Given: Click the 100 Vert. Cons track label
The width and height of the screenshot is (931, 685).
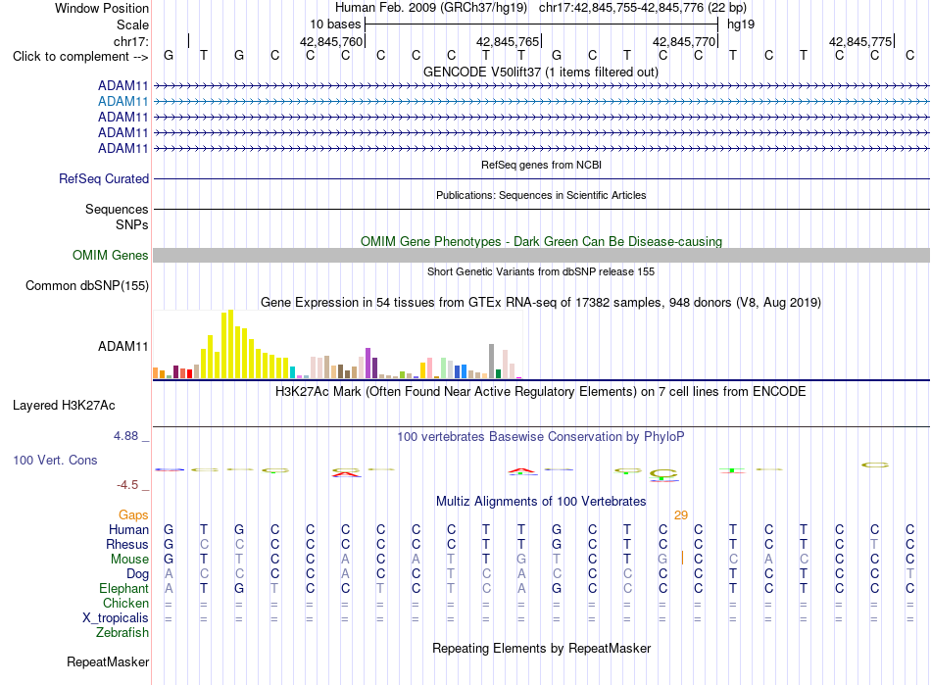Looking at the screenshot, I should (55, 460).
